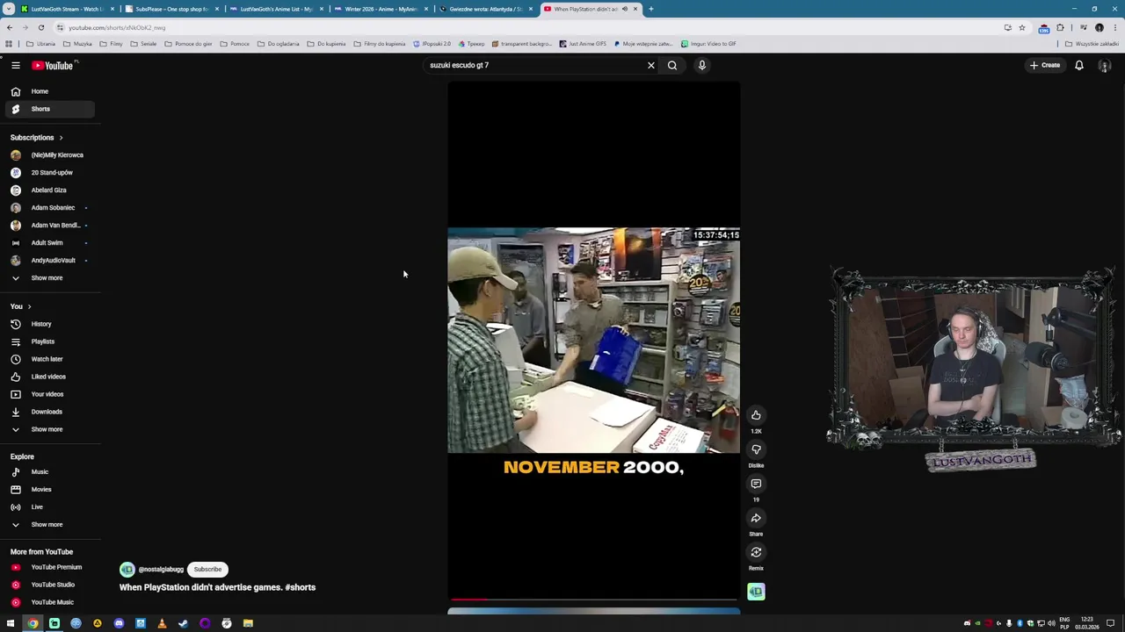Open your YouTube account avatar

(1105, 65)
